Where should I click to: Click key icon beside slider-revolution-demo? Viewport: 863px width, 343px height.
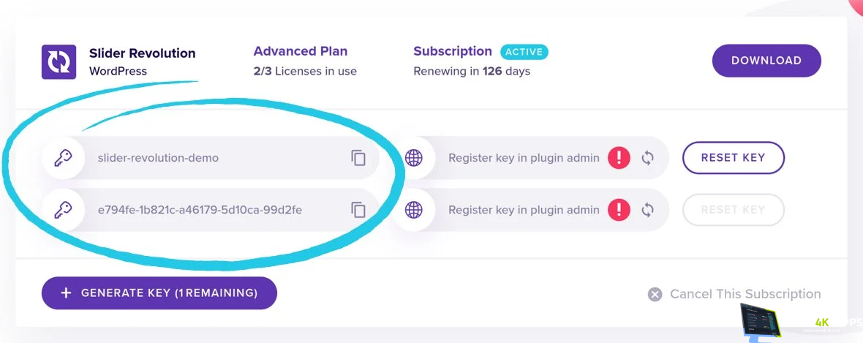pyautogui.click(x=63, y=158)
